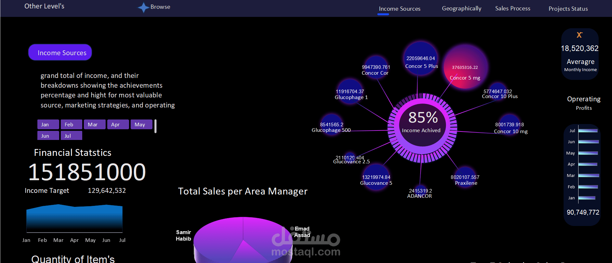The image size is (612, 263).
Task: Click the Browse star icon
Action: click(x=143, y=7)
